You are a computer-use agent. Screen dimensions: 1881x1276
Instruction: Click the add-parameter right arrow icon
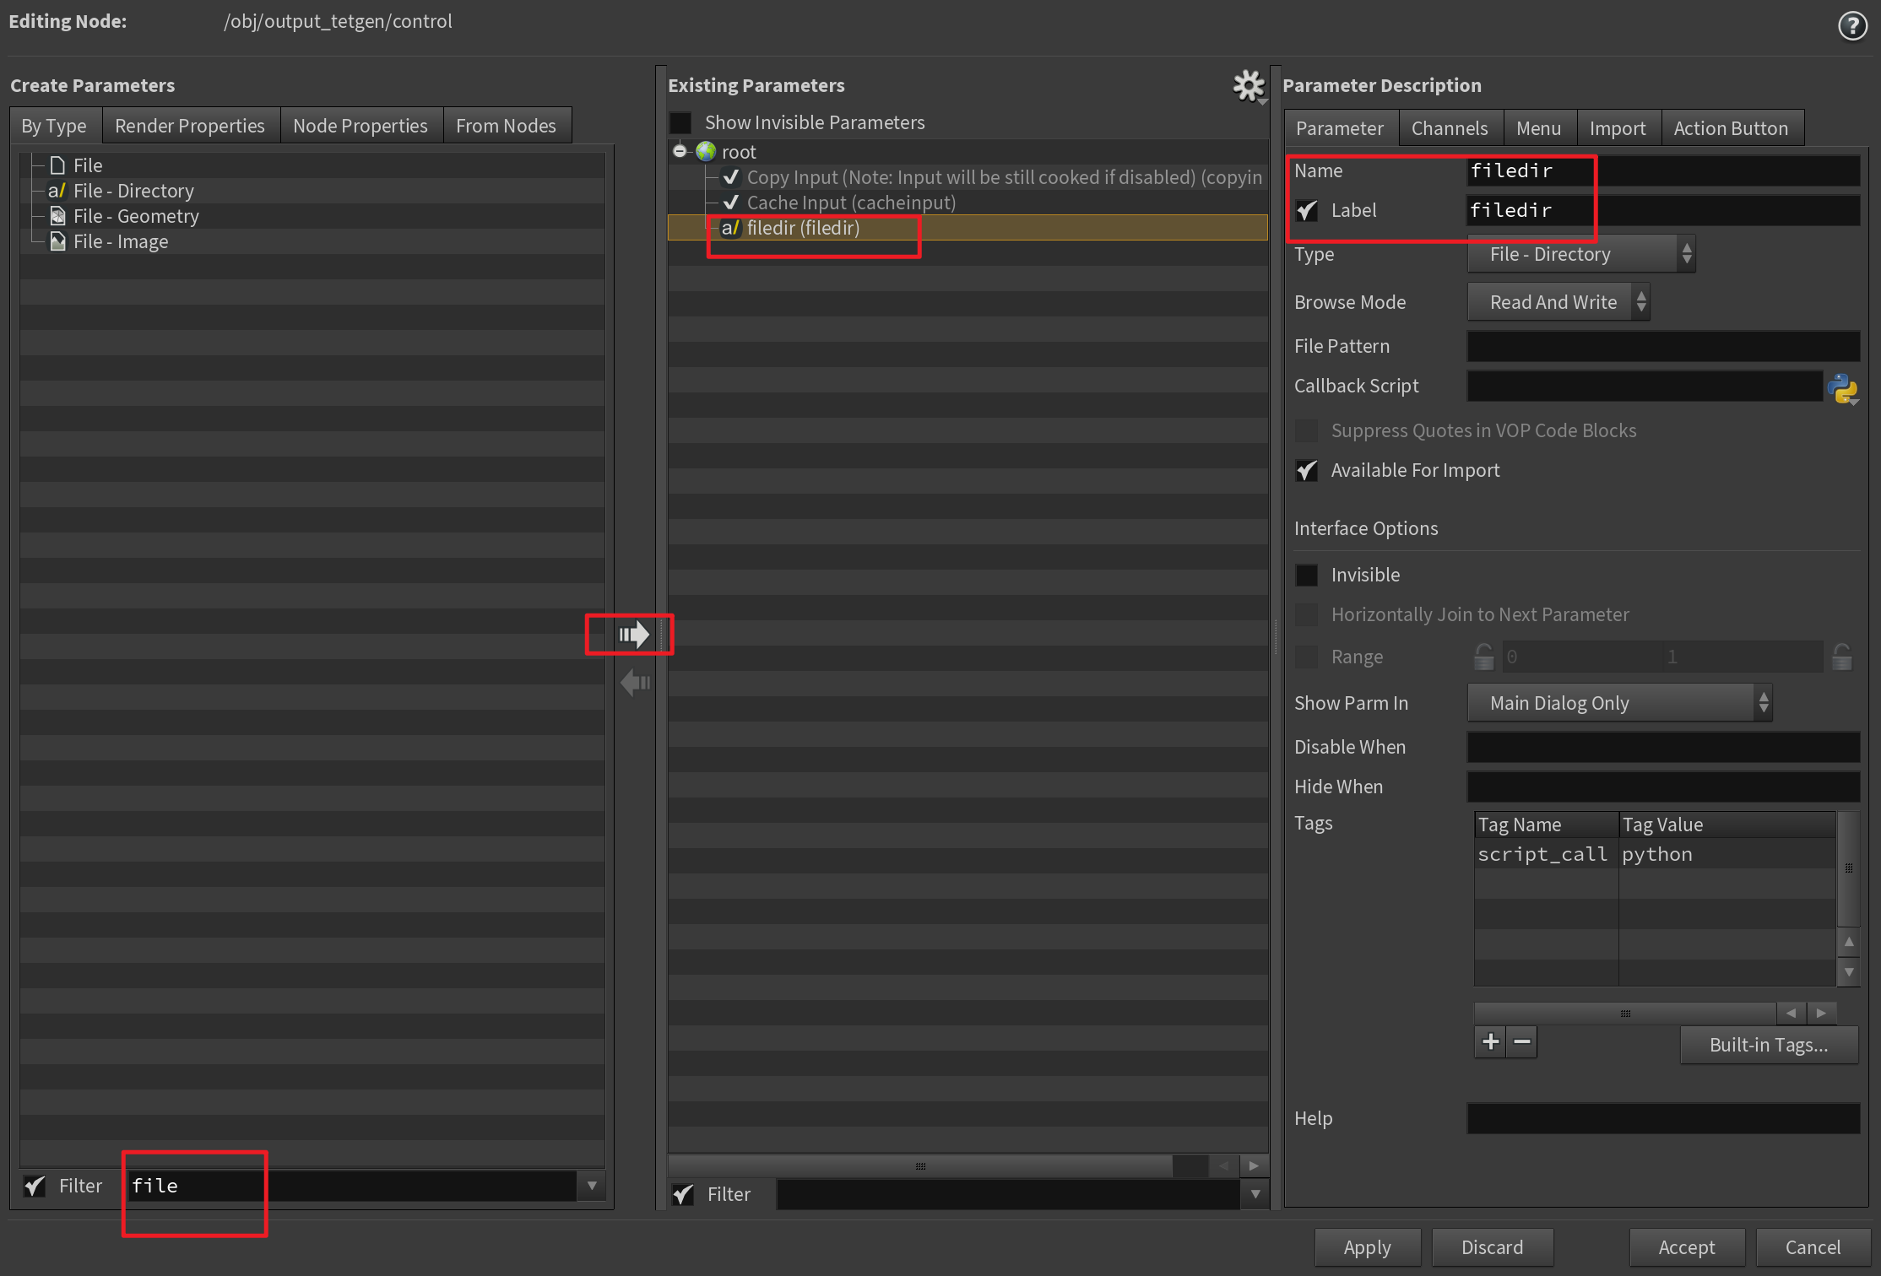click(x=633, y=635)
